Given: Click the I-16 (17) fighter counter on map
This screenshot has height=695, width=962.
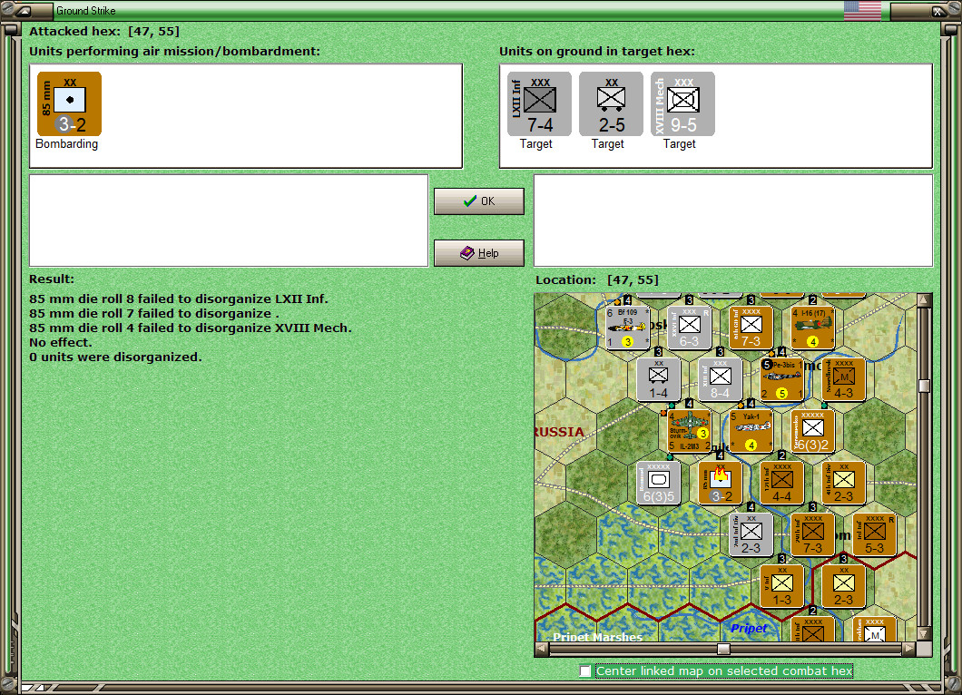Looking at the screenshot, I should click(x=813, y=328).
